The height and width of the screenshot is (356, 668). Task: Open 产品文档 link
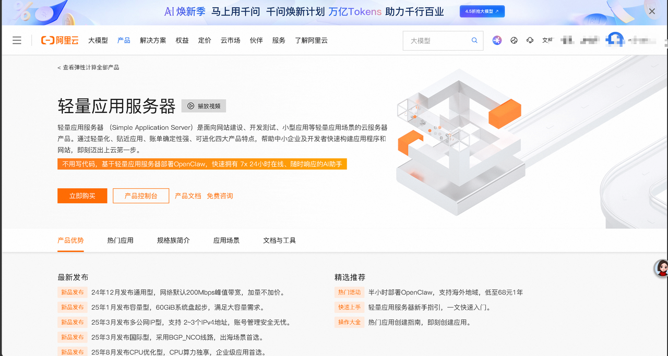[188, 196]
